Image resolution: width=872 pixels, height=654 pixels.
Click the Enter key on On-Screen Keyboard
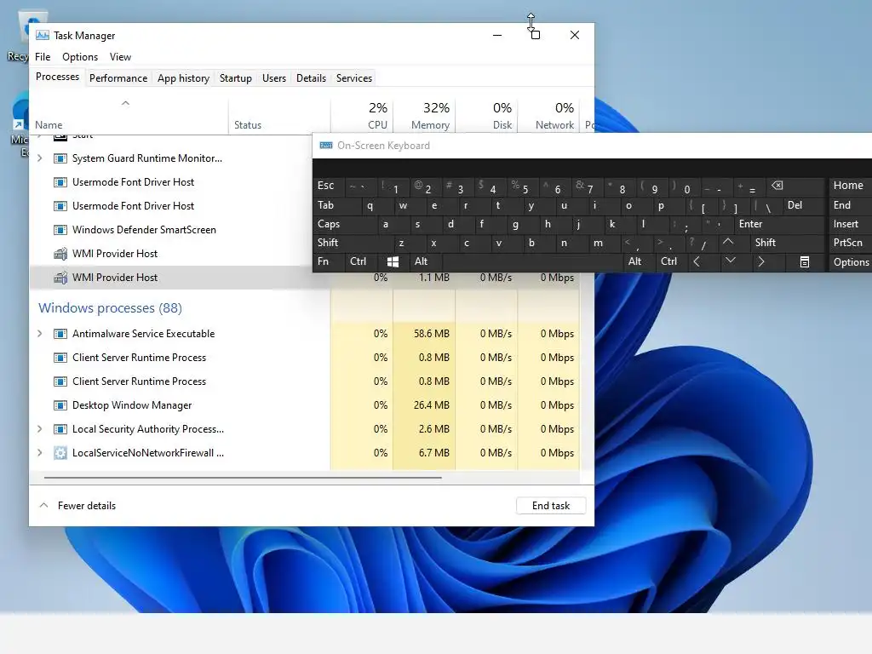point(778,224)
